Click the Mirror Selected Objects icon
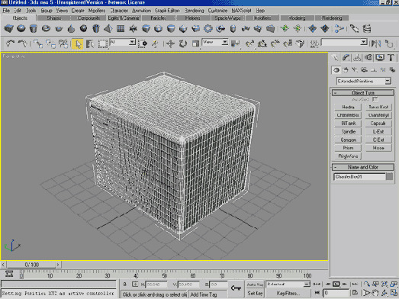399x299 pixels. coord(376,44)
